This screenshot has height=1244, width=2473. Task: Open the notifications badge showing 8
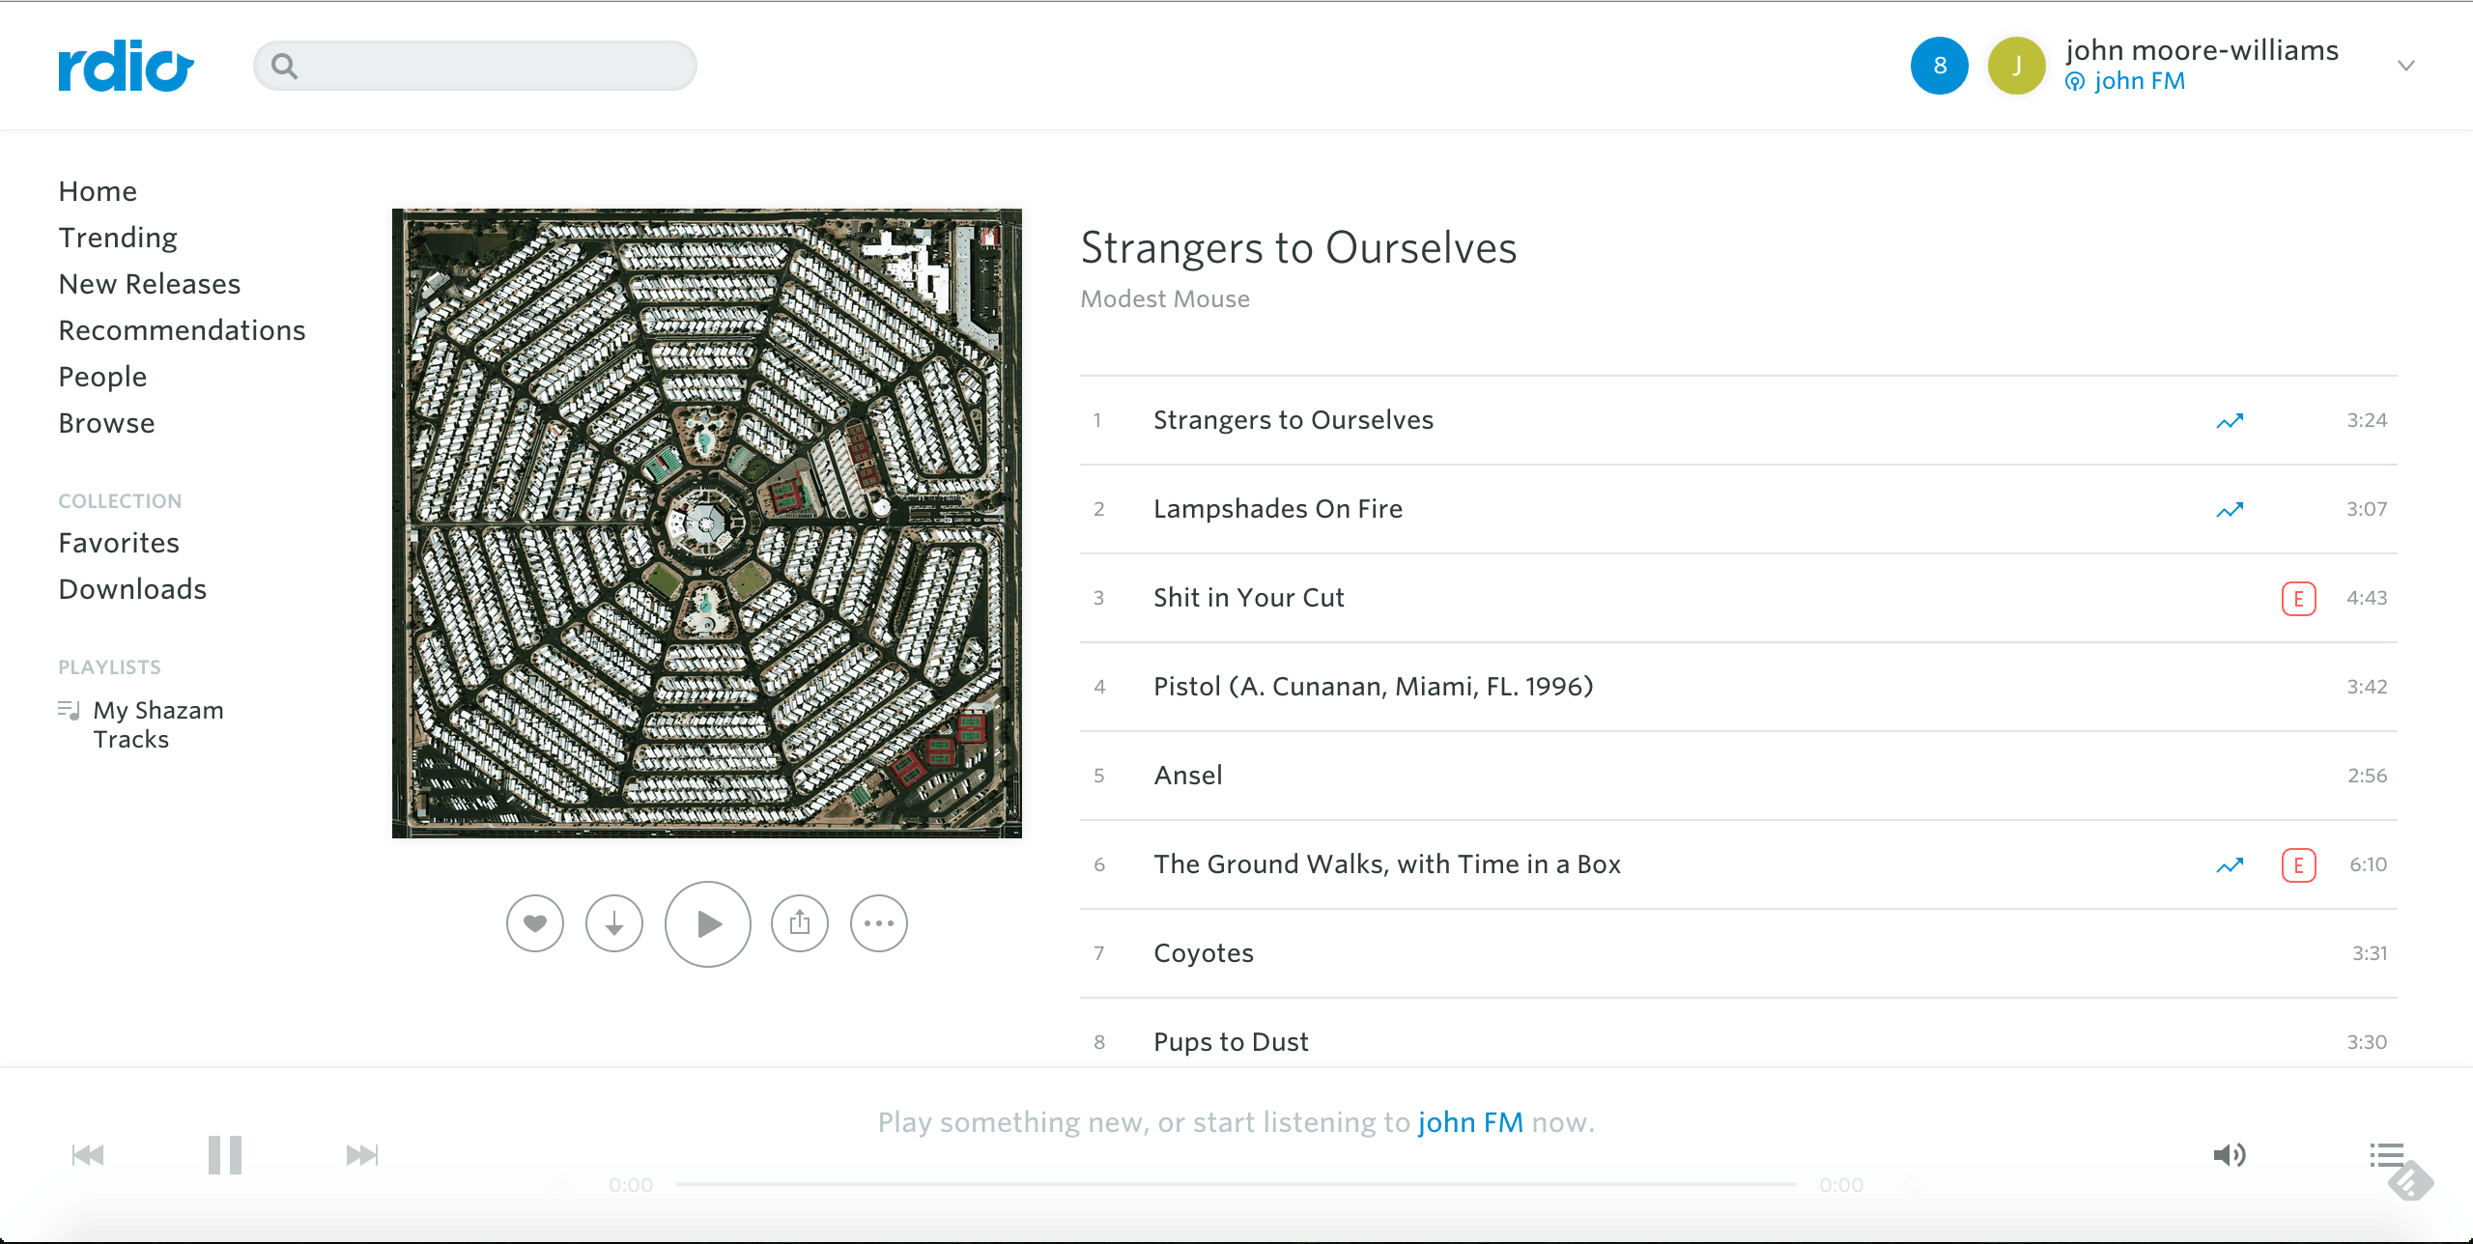tap(1940, 66)
